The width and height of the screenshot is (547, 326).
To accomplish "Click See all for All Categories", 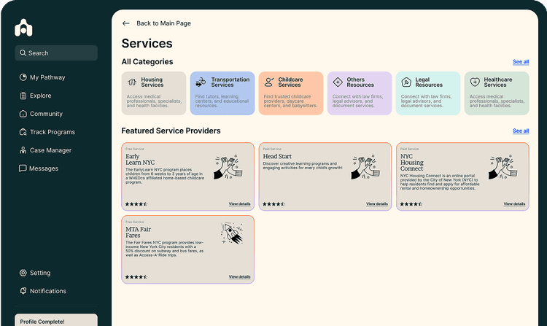I will click(521, 62).
